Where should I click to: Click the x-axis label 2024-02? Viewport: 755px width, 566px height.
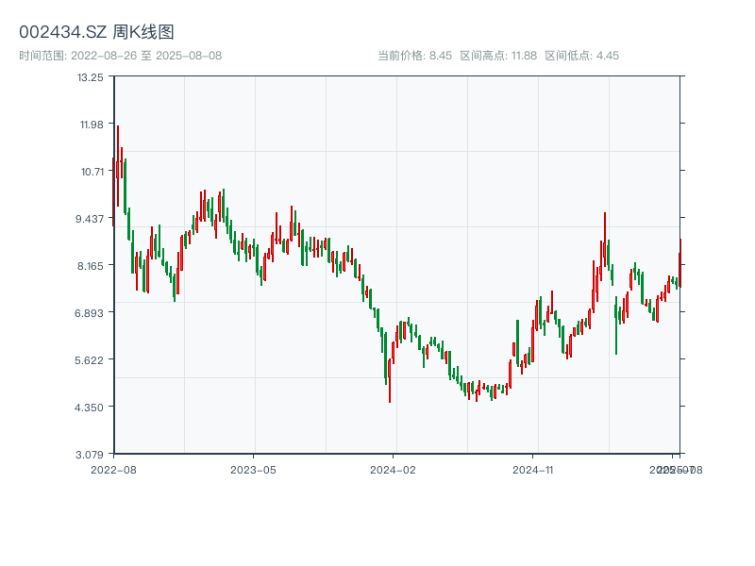point(393,470)
